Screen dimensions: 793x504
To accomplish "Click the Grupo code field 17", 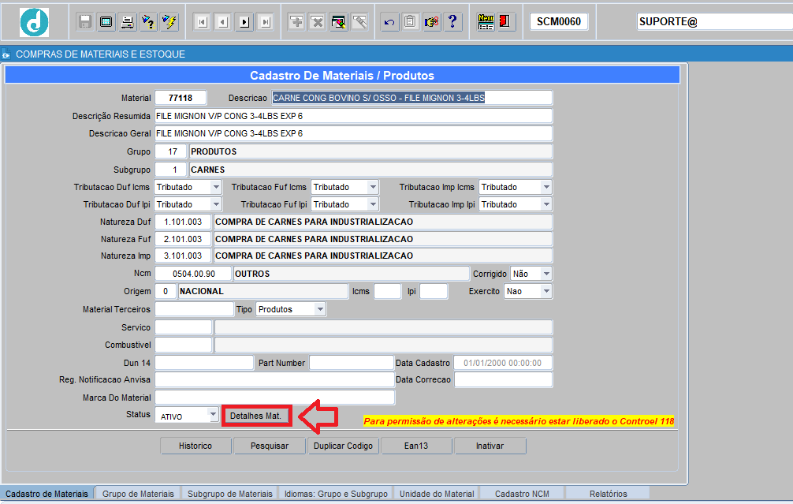I will point(171,151).
